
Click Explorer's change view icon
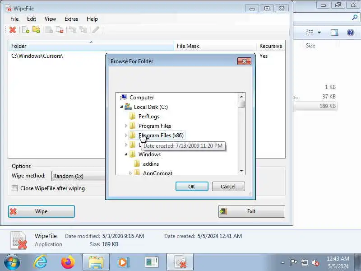tap(310, 33)
